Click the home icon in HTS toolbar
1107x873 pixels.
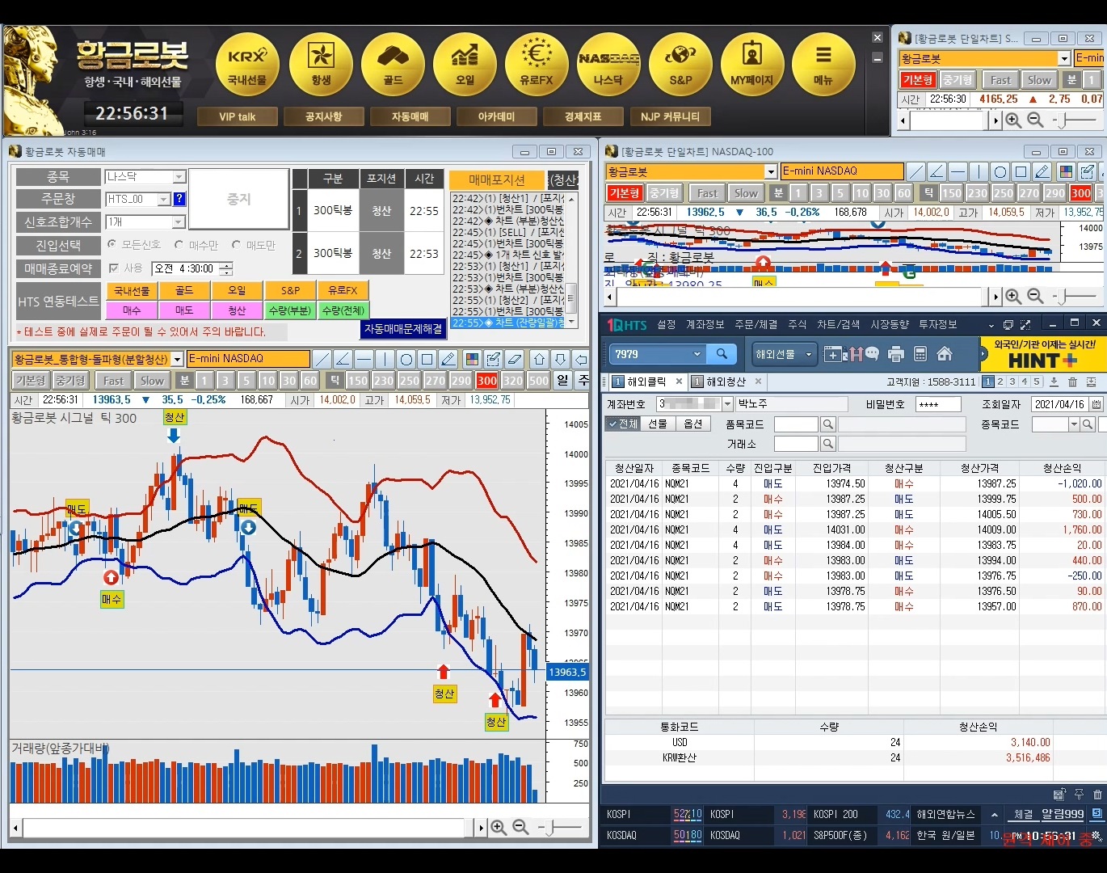[x=944, y=353]
